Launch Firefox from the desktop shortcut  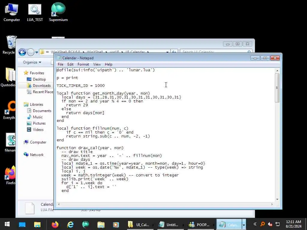10,175
